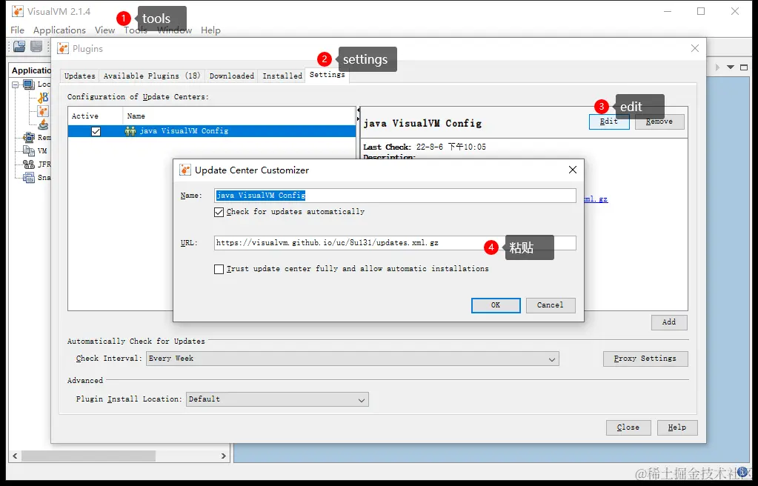This screenshot has height=486, width=758.
Task: Click the right arrow of horizontal scrollbar
Action: (x=223, y=456)
